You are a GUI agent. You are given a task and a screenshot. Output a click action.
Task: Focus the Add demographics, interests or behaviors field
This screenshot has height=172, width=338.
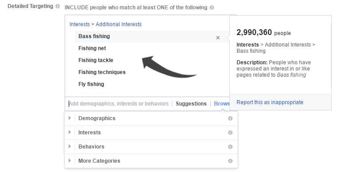[119, 104]
